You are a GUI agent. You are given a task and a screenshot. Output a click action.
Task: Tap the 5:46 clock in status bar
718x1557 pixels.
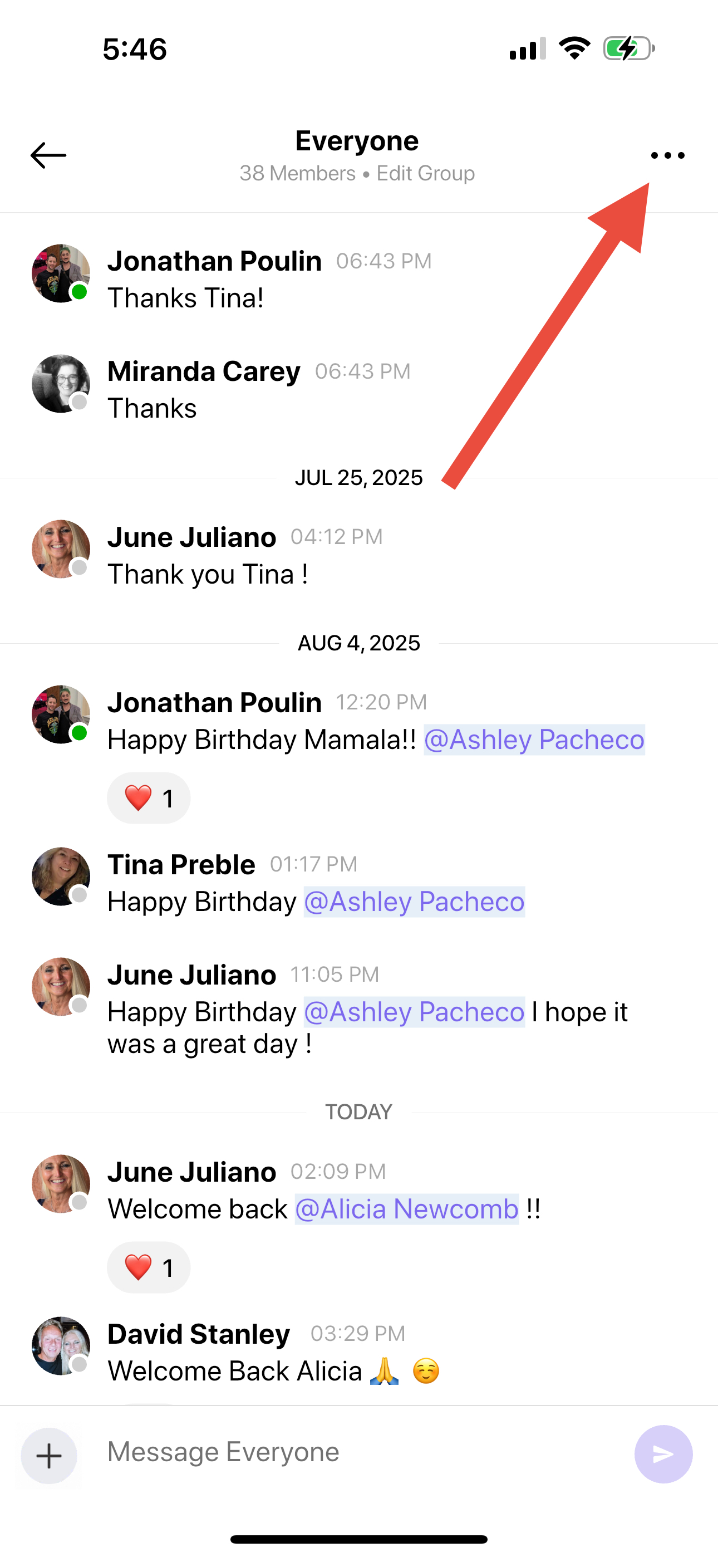click(x=135, y=49)
